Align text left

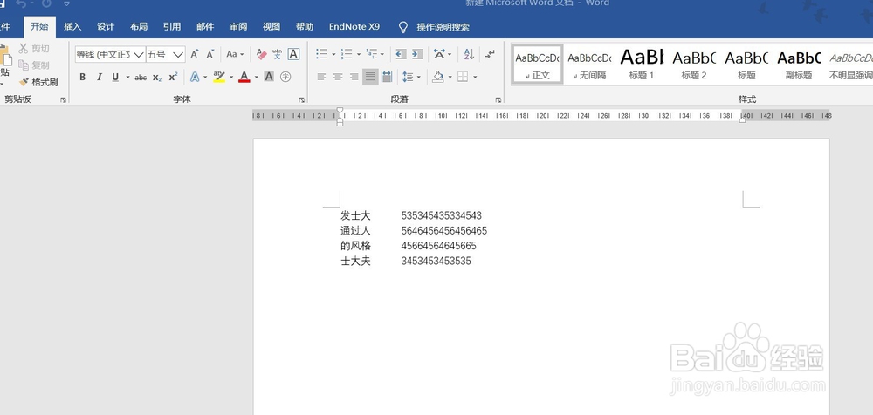[321, 77]
